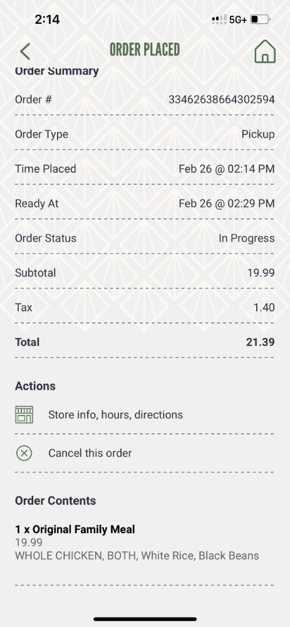The image size is (290, 627).
Task: Select Cancel this order
Action: point(90,453)
